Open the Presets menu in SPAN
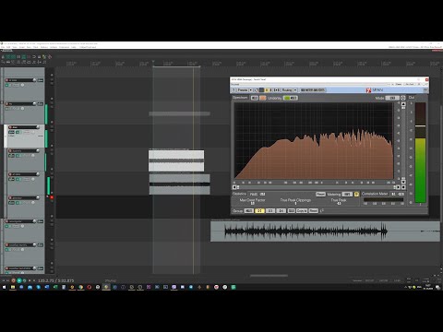443x332 pixels. [243, 90]
